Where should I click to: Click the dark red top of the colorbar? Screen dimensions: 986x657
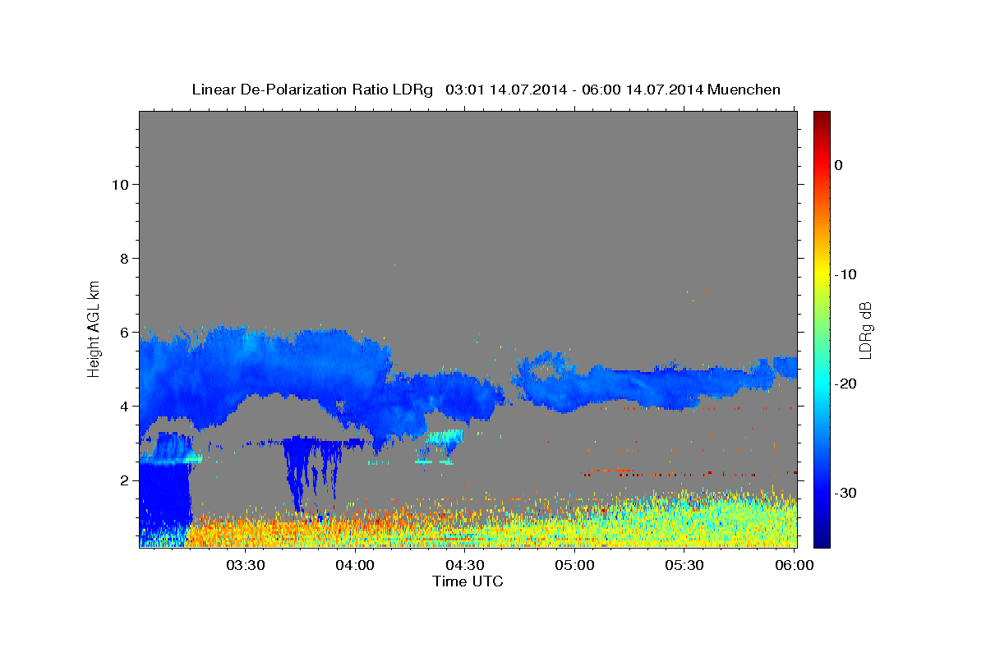(x=822, y=117)
